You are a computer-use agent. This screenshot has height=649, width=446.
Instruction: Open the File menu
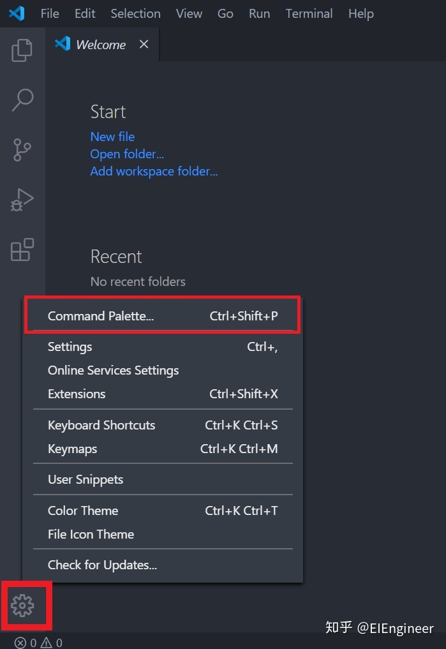[x=49, y=13]
